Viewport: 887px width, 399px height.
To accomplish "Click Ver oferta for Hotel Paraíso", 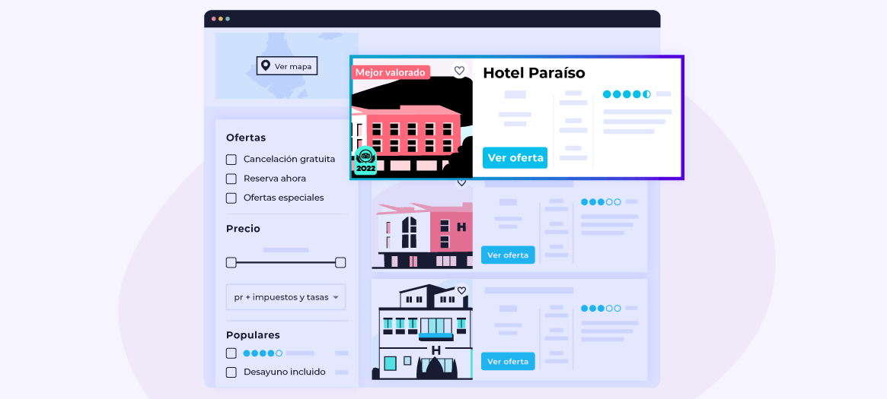I will [x=515, y=158].
